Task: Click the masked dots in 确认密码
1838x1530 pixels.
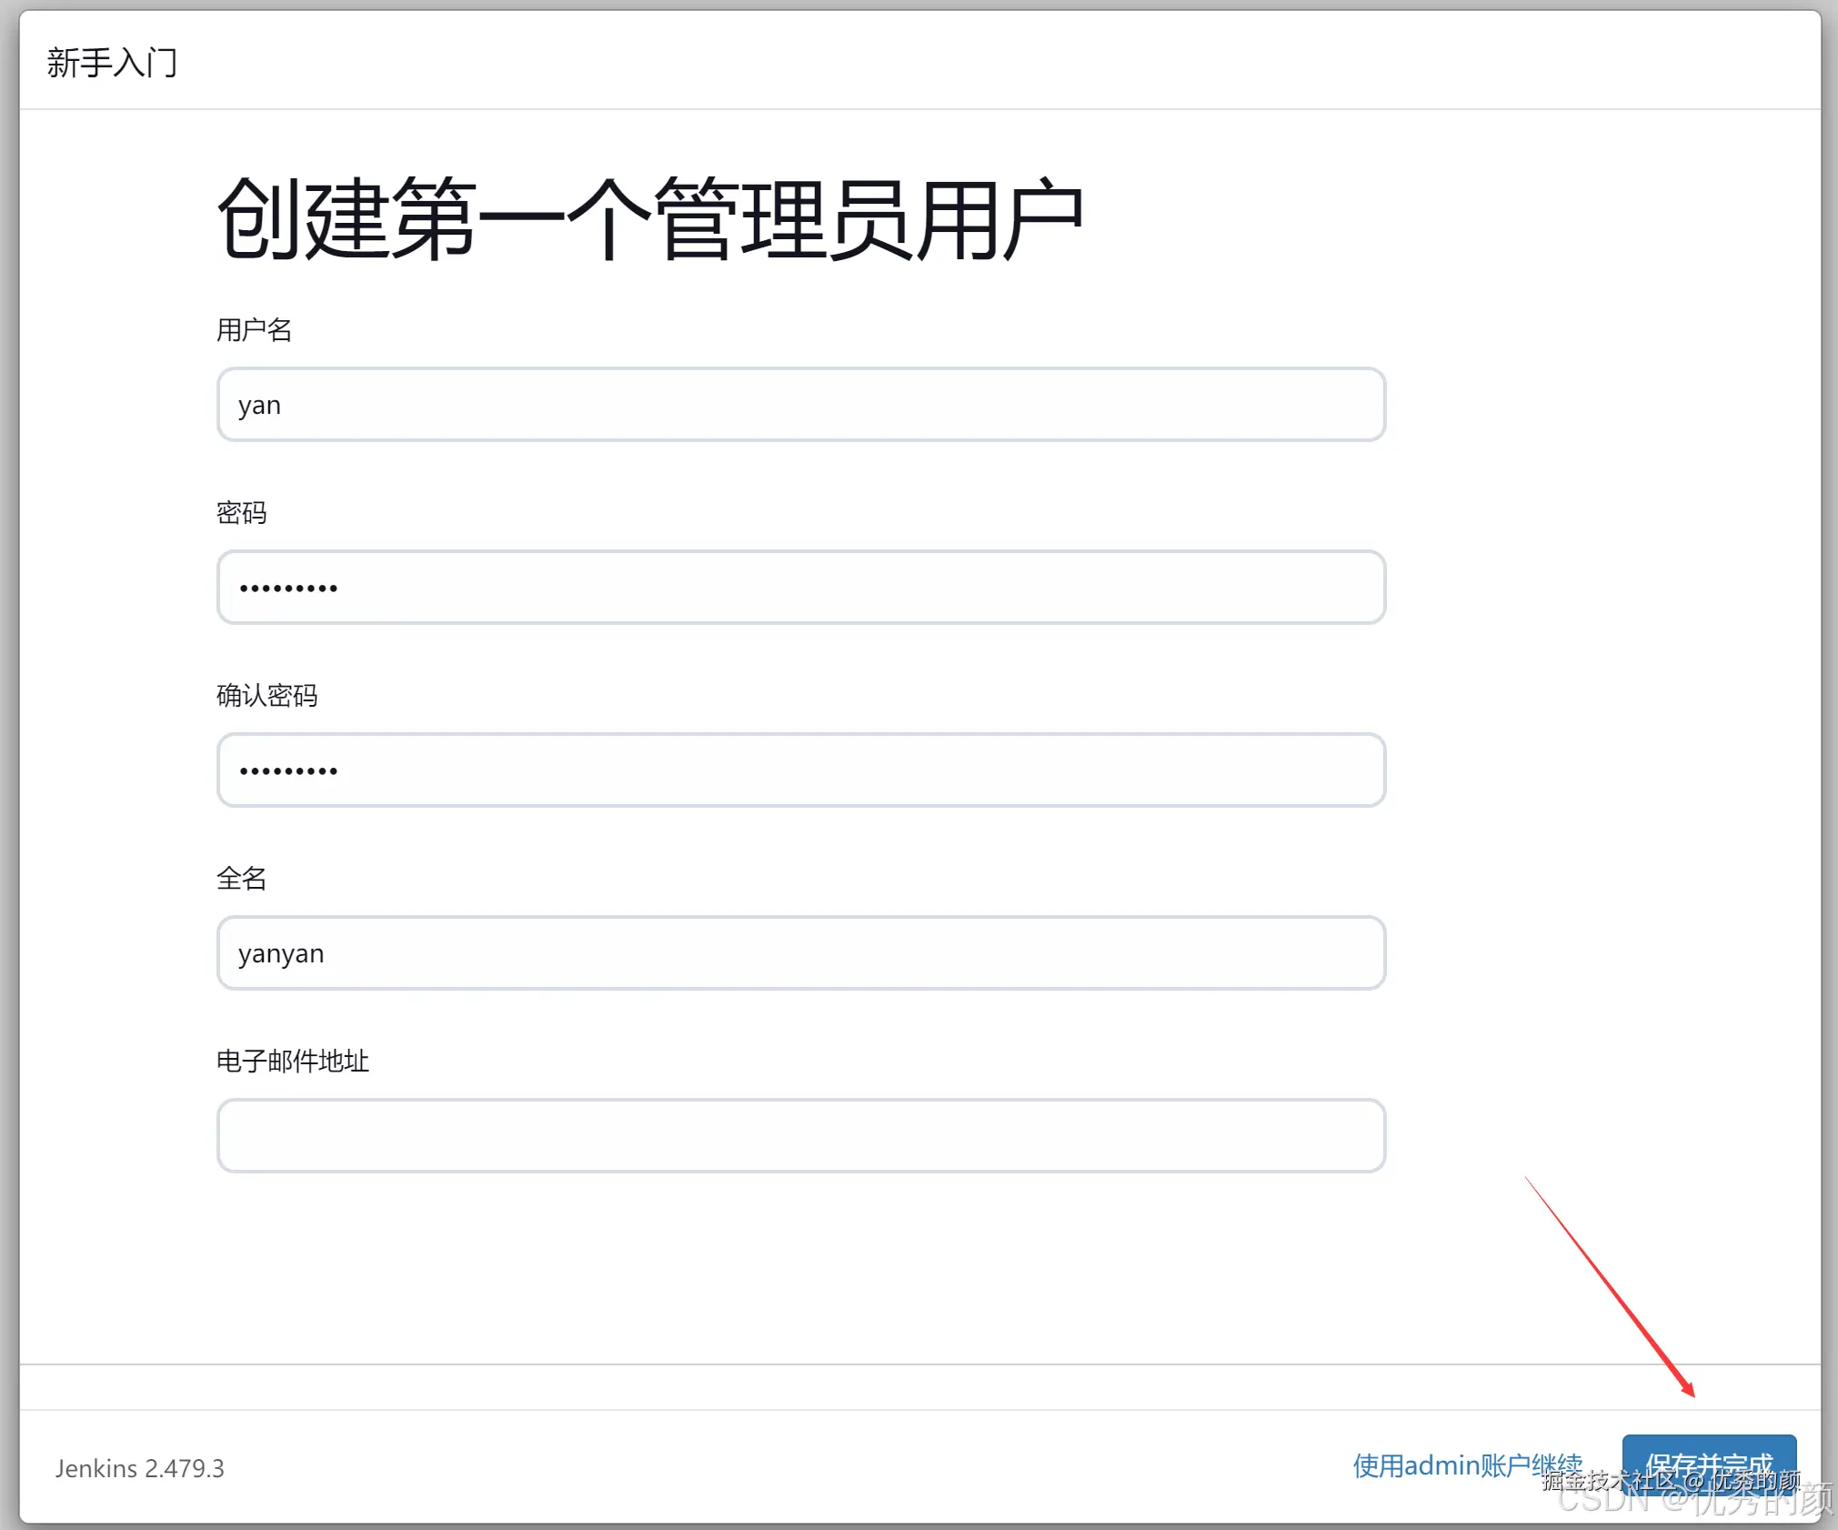Action: pyautogui.click(x=288, y=770)
